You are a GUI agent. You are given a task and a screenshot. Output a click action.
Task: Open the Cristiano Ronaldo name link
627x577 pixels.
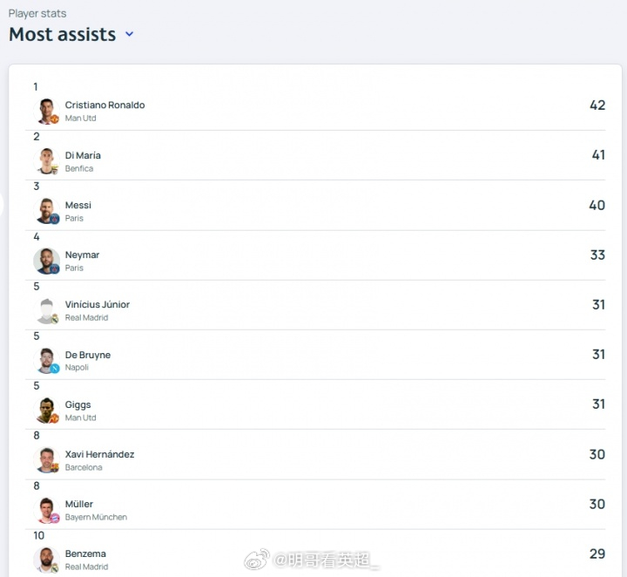point(104,105)
